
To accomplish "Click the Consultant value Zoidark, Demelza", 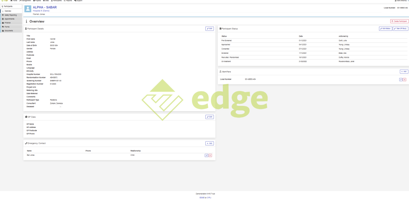I will pos(56,103).
